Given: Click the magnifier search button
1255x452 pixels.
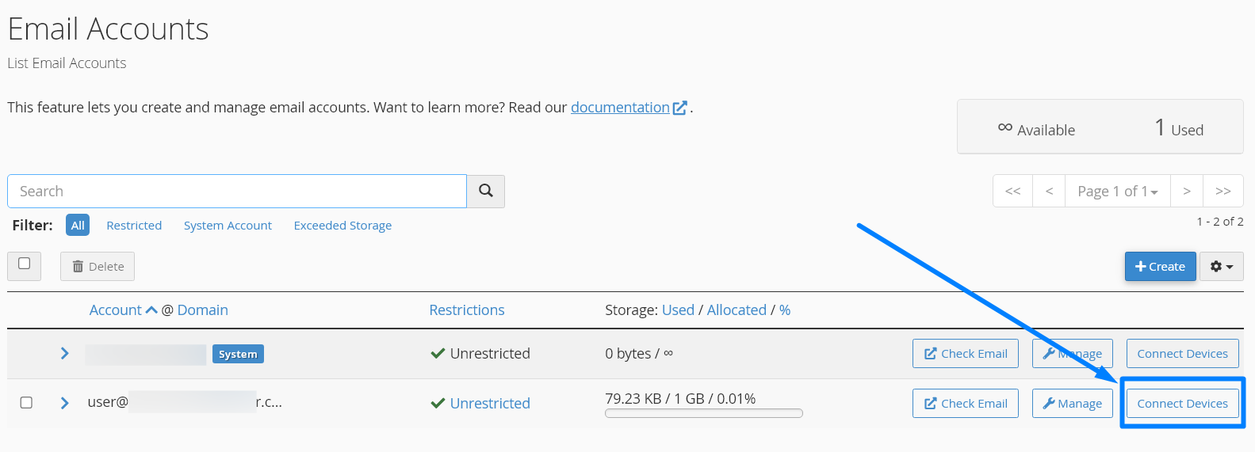Looking at the screenshot, I should (486, 191).
